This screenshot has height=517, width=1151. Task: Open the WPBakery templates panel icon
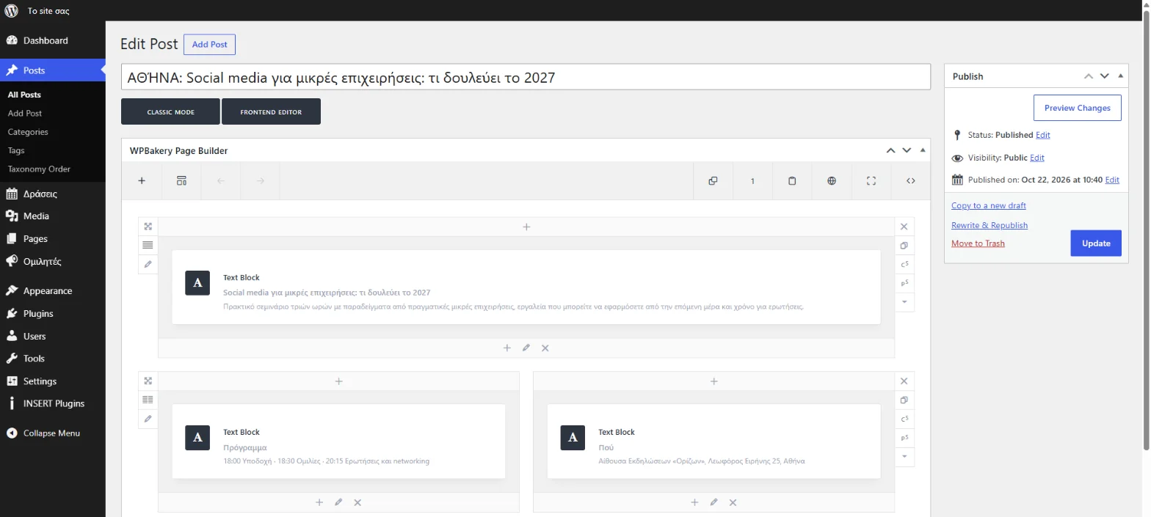pos(181,180)
